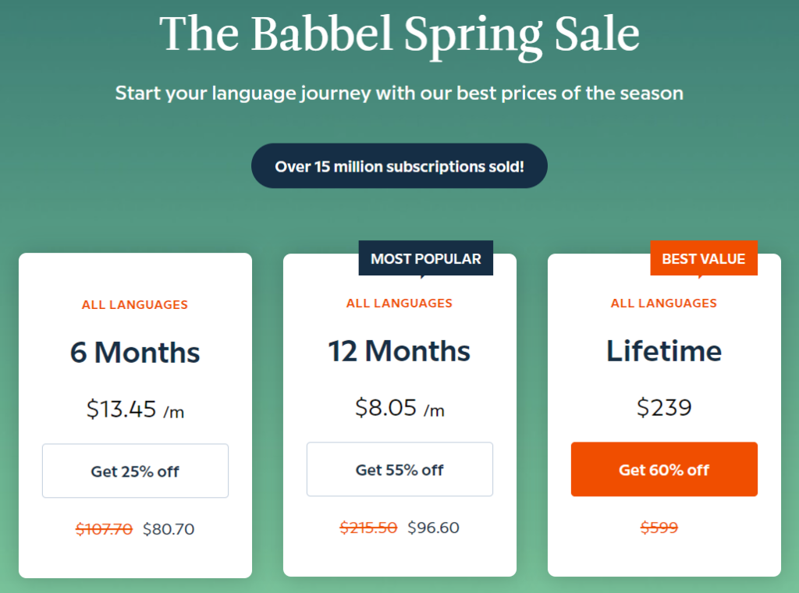Select the Lifetime plan card

663,351
